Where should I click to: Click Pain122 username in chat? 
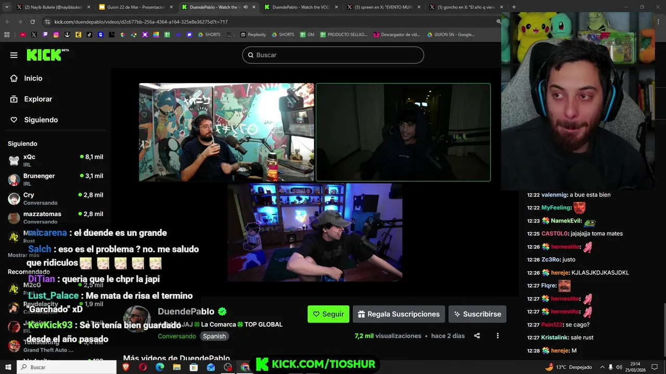552,325
